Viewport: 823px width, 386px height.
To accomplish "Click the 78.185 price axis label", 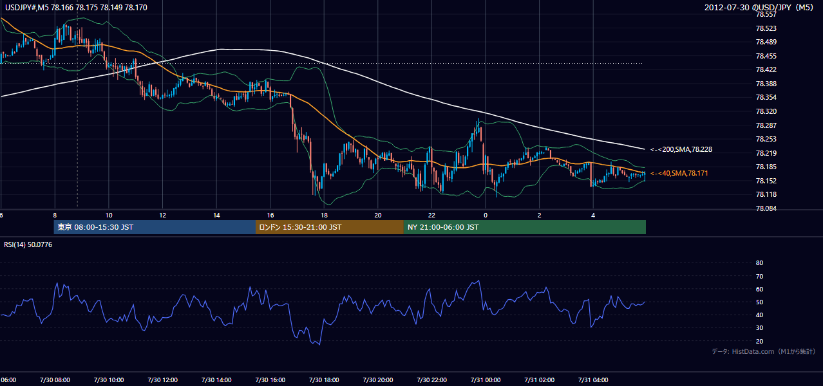I will pyautogui.click(x=766, y=167).
